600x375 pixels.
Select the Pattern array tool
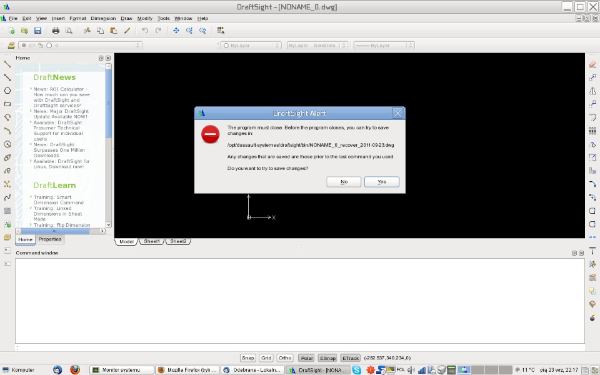click(592, 131)
